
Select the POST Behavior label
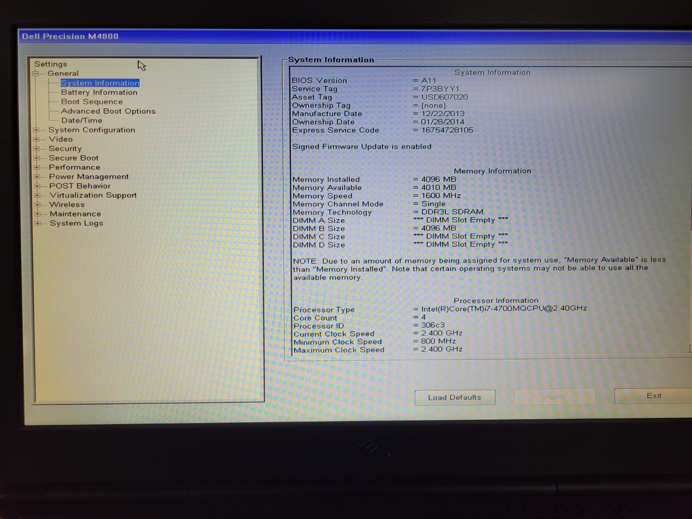pos(80,186)
